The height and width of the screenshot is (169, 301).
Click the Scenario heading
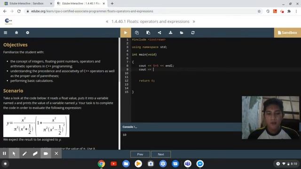point(13,91)
